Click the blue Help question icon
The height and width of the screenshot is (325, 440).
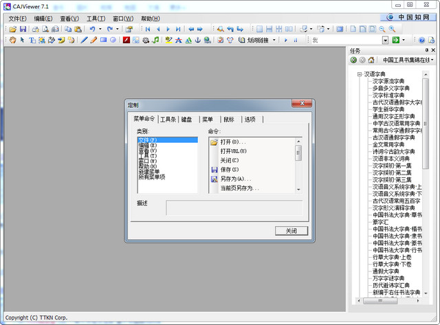[421, 40]
